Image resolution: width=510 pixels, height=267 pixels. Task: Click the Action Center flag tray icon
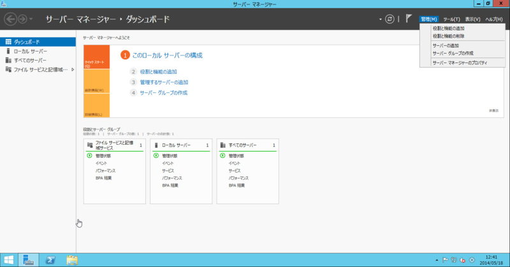(445, 260)
